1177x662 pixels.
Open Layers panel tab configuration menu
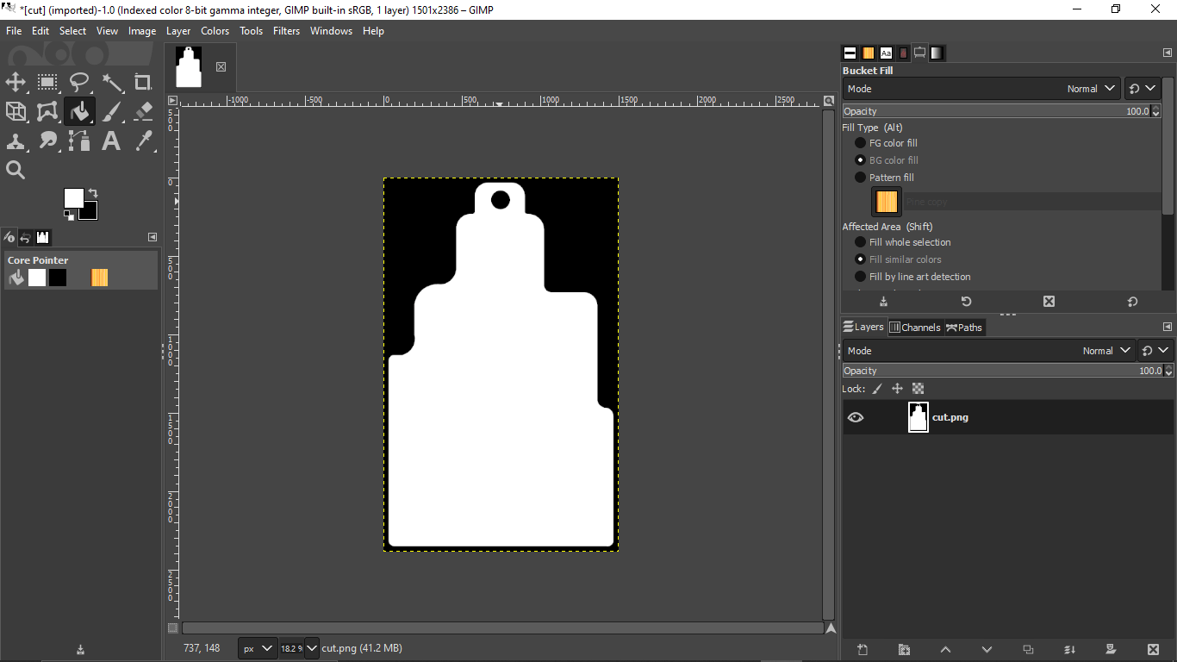(x=1168, y=327)
